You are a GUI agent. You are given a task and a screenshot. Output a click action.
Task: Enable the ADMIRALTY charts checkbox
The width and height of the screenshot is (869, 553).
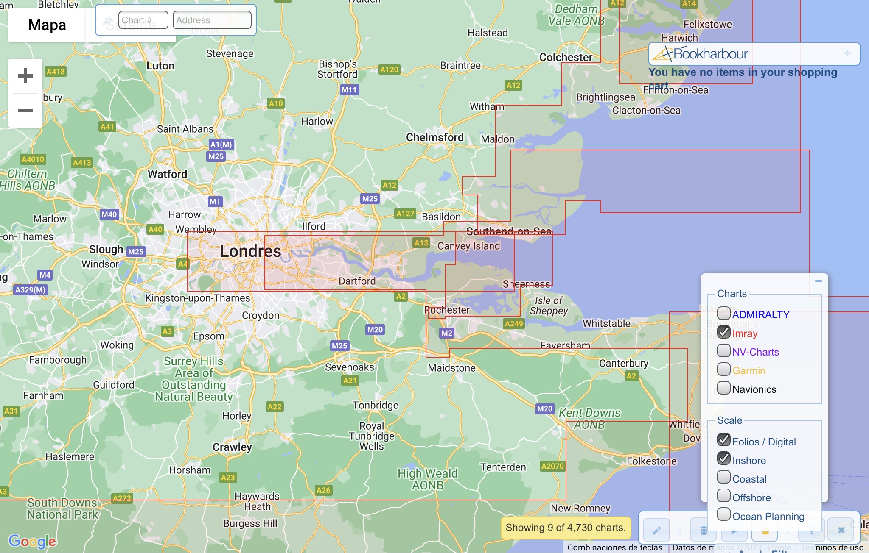724,314
